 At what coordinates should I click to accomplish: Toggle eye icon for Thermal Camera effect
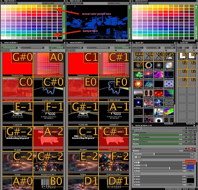pos(186,142)
